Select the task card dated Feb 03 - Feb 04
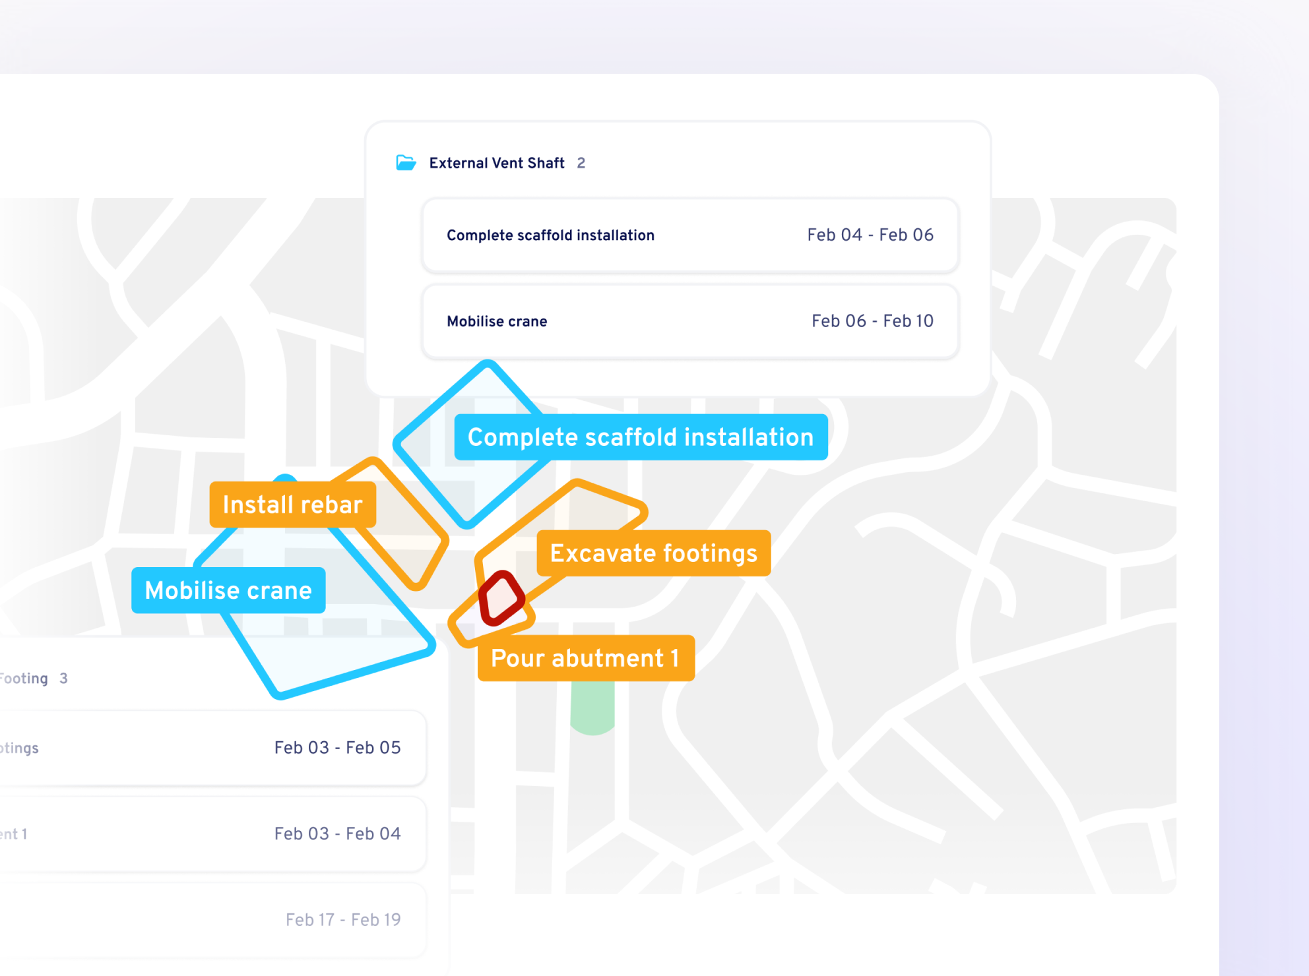 click(211, 834)
